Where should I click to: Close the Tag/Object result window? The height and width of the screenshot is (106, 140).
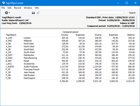[x=135, y=3]
